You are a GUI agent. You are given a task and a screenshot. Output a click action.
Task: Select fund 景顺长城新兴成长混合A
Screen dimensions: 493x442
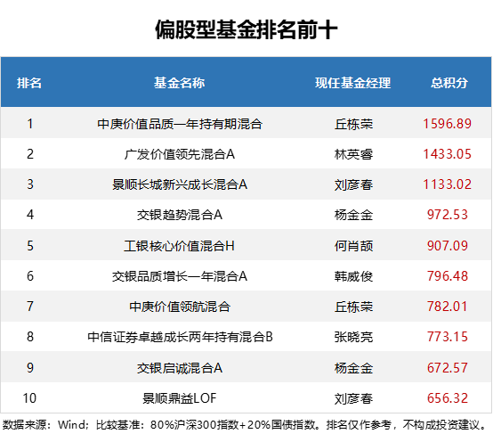(180, 184)
